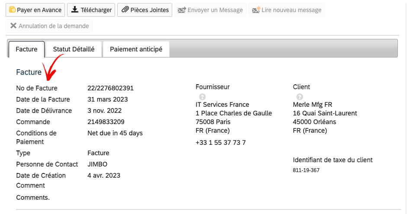This screenshot has height=214, width=407.
Task: Click the X icon for Annulation de la demande
Action: tap(13, 26)
